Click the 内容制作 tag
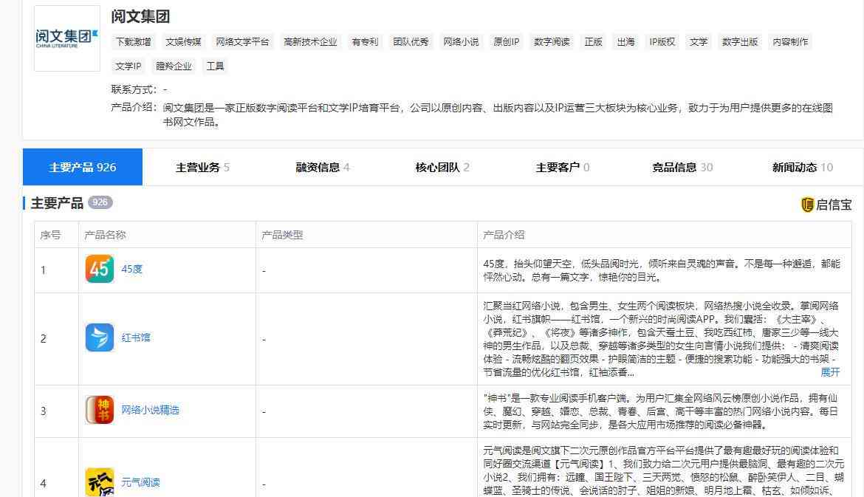This screenshot has width=864, height=497. pyautogui.click(x=790, y=42)
